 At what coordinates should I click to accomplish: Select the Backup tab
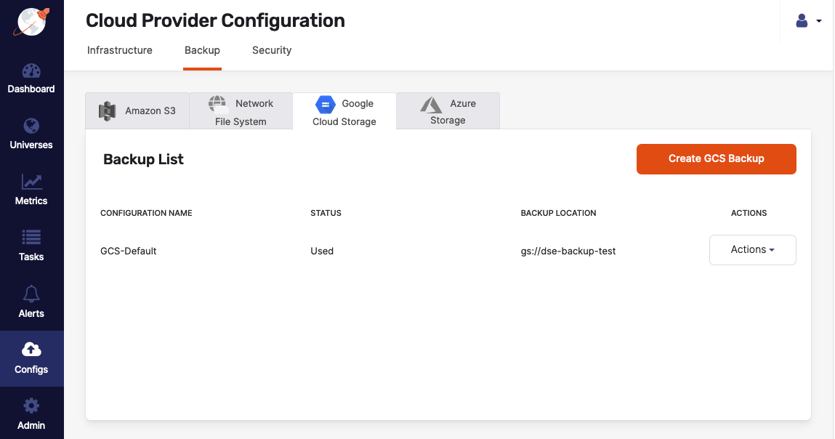(202, 50)
